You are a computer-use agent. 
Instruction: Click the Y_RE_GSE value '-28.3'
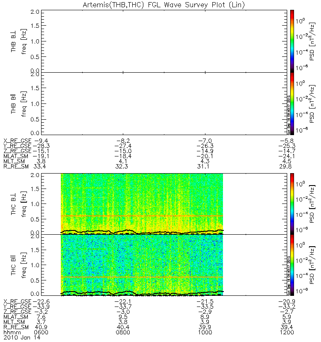click(41, 146)
